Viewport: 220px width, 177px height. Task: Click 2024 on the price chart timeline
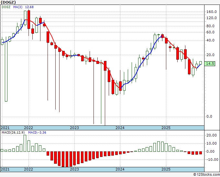click(x=120, y=128)
